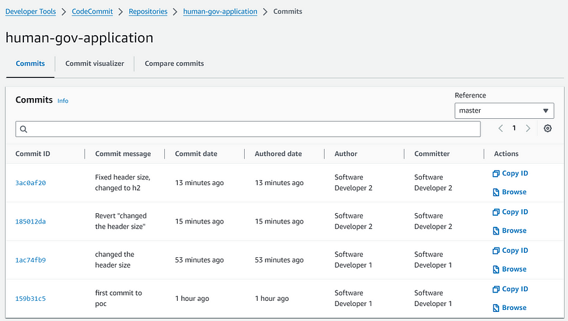The height and width of the screenshot is (321, 568).
Task: Open the table preferences gear icon
Action: pos(547,129)
